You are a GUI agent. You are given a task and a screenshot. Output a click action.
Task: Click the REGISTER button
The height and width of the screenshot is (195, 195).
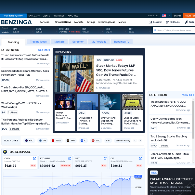[x=189, y=16]
